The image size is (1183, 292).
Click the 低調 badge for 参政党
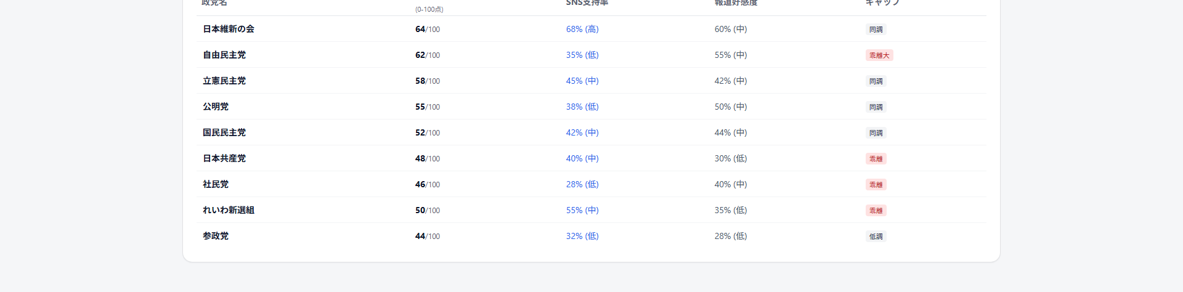876,237
